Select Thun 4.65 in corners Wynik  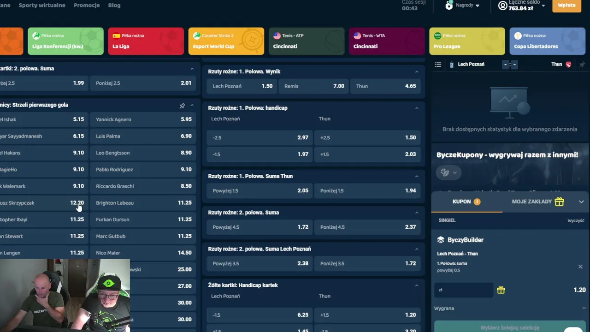click(386, 86)
